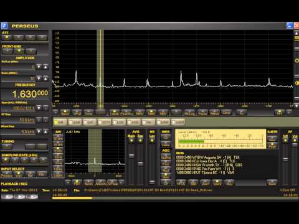Screen dimensions: 299x224
Task: Click the MKR Delta button
Action: tap(166, 144)
